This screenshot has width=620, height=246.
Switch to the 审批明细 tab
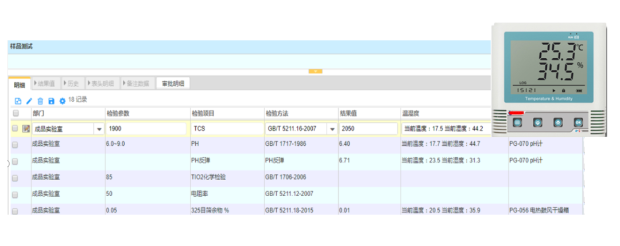point(173,84)
